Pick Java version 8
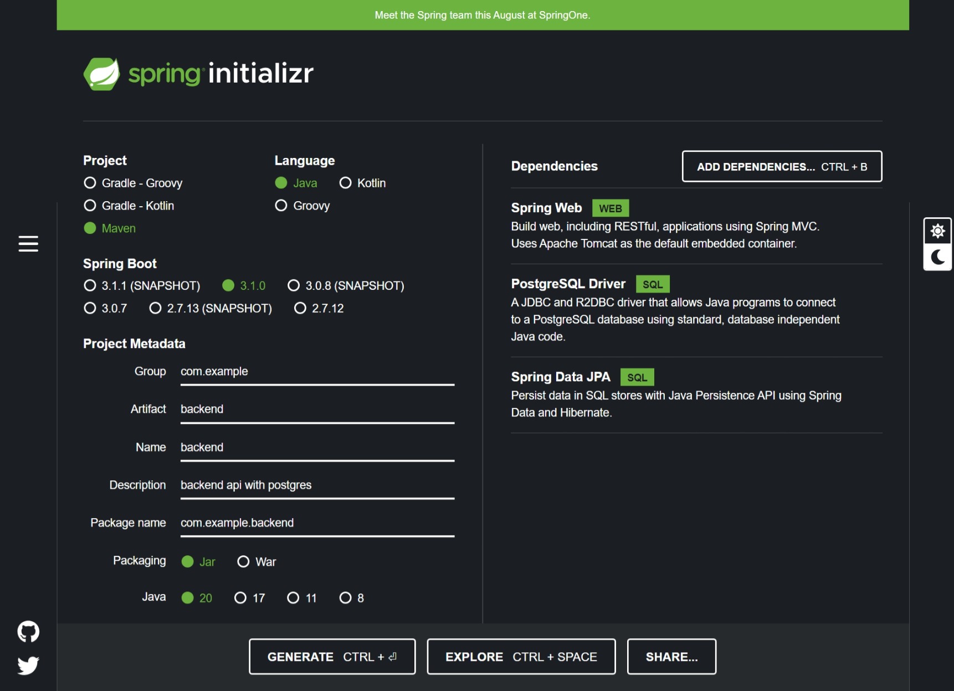Image resolution: width=954 pixels, height=691 pixels. pyautogui.click(x=352, y=598)
